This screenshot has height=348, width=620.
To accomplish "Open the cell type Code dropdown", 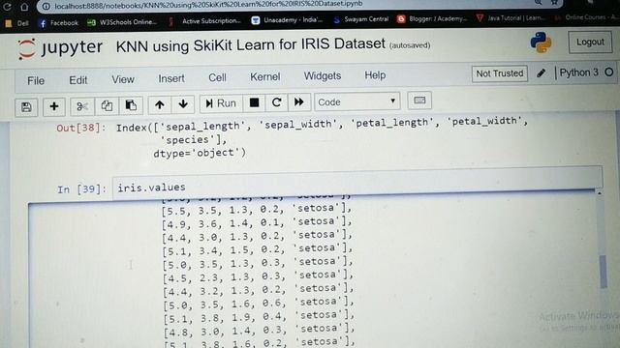I will click(x=357, y=101).
